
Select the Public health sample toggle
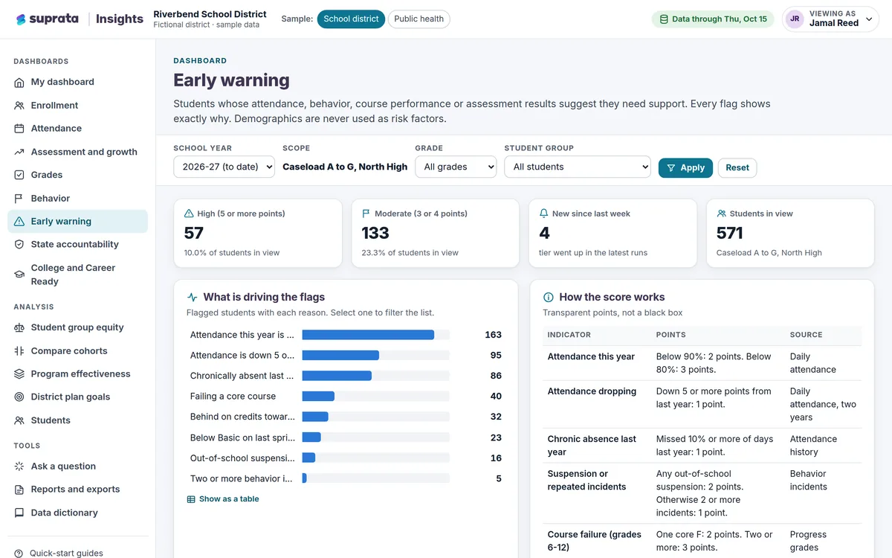418,19
